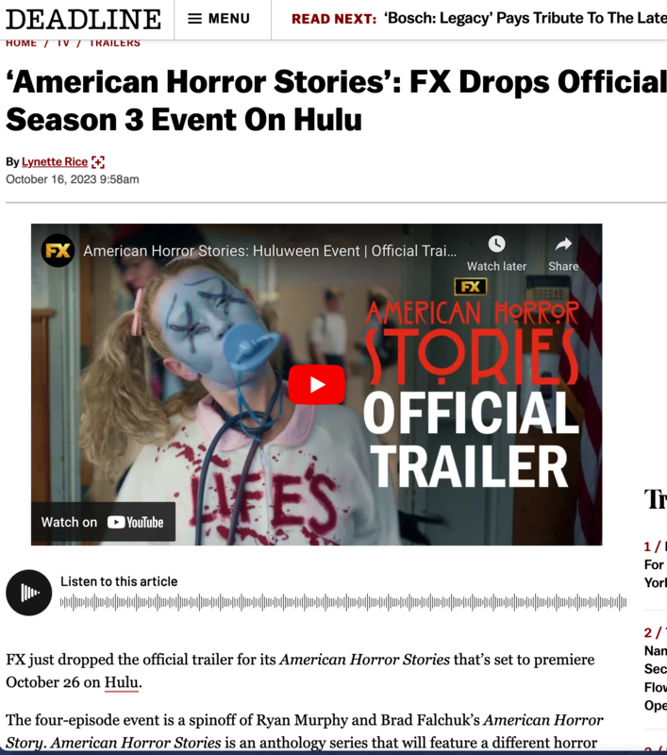This screenshot has height=755, width=667.
Task: Go to the HOME breadcrumb
Action: pyautogui.click(x=21, y=42)
